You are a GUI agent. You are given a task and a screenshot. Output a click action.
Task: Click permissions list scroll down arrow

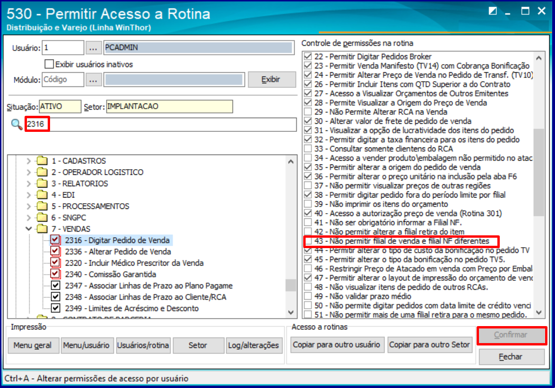tap(539, 312)
